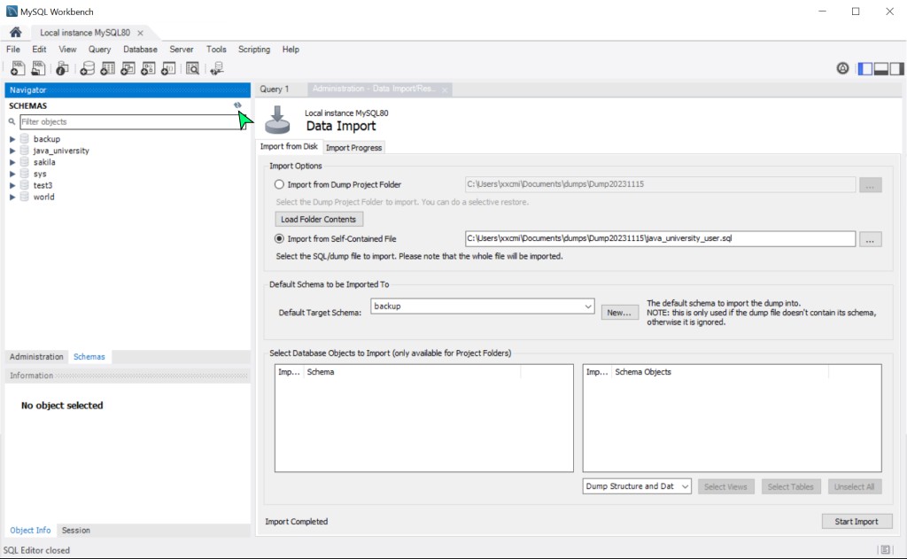Viewport: 907px width, 559px height.
Task: Toggle the left sidebar panel visibility
Action: pos(865,68)
